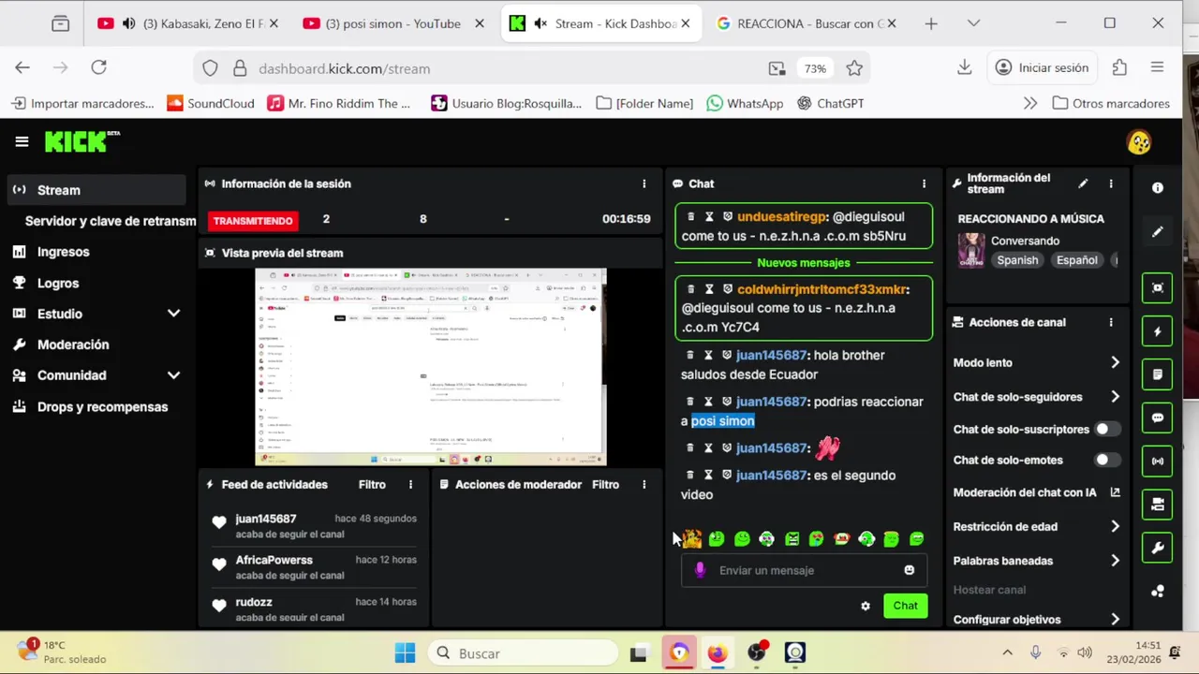1199x674 pixels.
Task: Open the Acciones de moderador Filtro
Action: tap(605, 484)
